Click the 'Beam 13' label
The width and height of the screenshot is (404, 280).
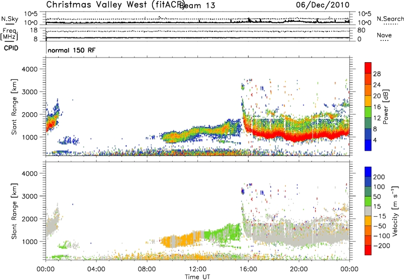coord(197,6)
